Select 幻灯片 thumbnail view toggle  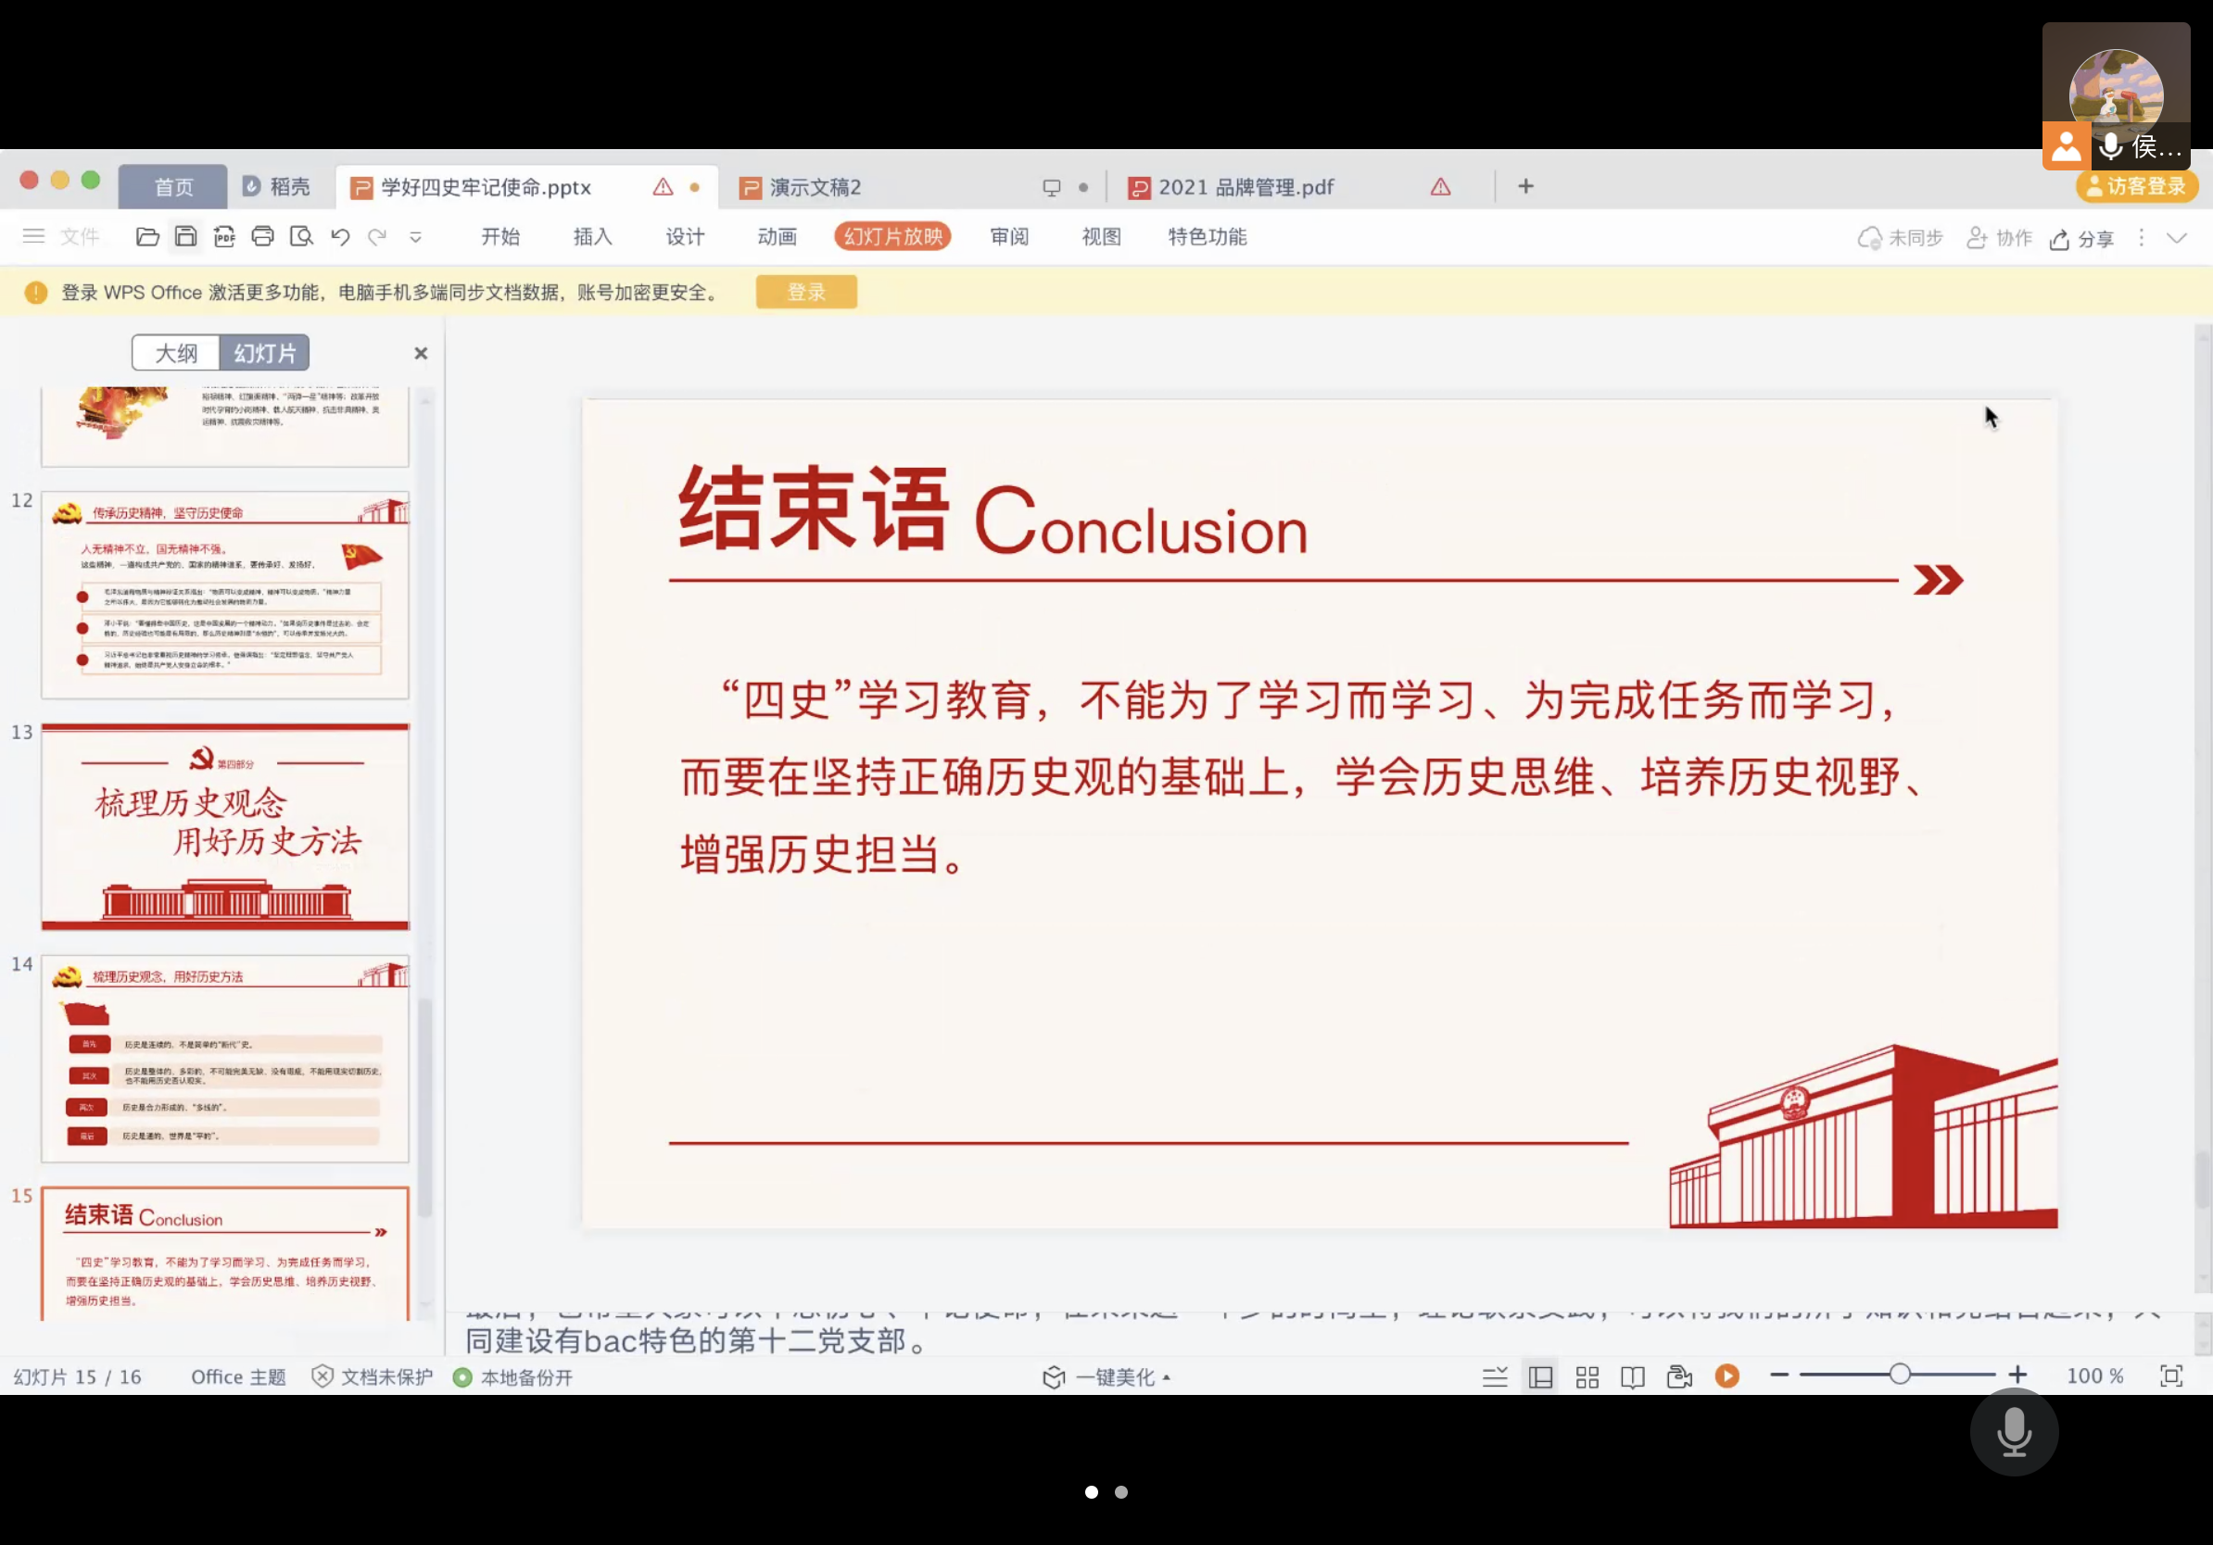tap(265, 354)
